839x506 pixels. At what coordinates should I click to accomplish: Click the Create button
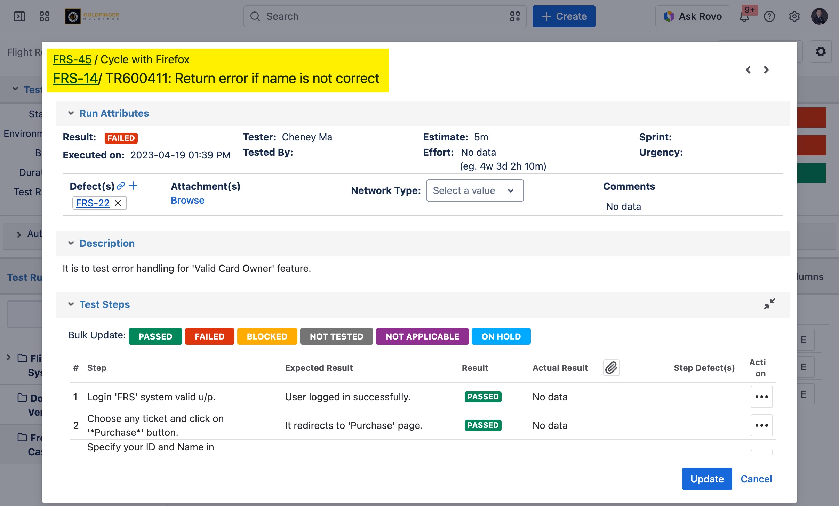pos(564,16)
